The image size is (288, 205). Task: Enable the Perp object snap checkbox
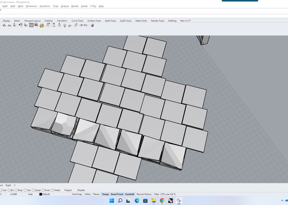tap(16, 190)
